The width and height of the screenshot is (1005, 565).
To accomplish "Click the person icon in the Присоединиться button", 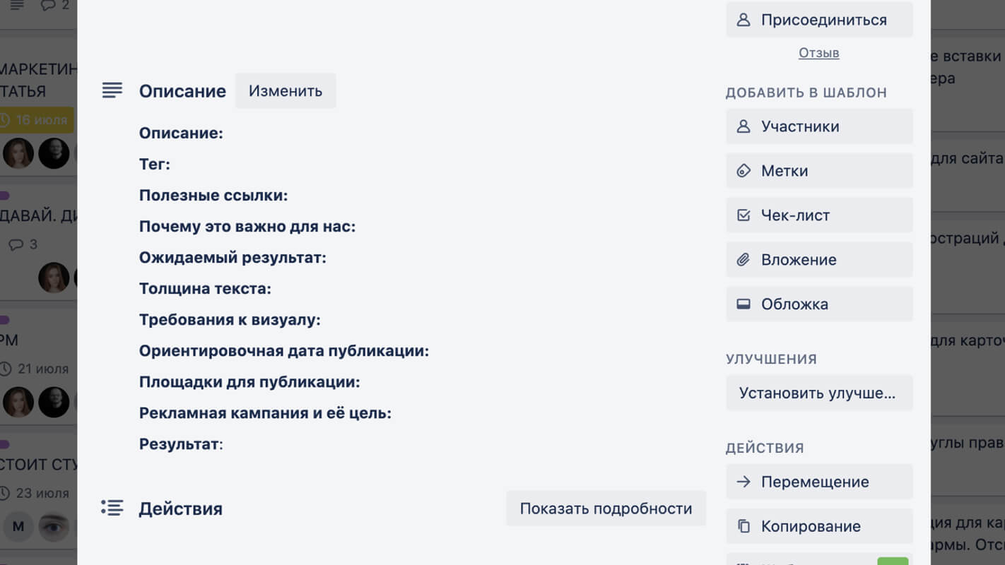I will [x=743, y=20].
